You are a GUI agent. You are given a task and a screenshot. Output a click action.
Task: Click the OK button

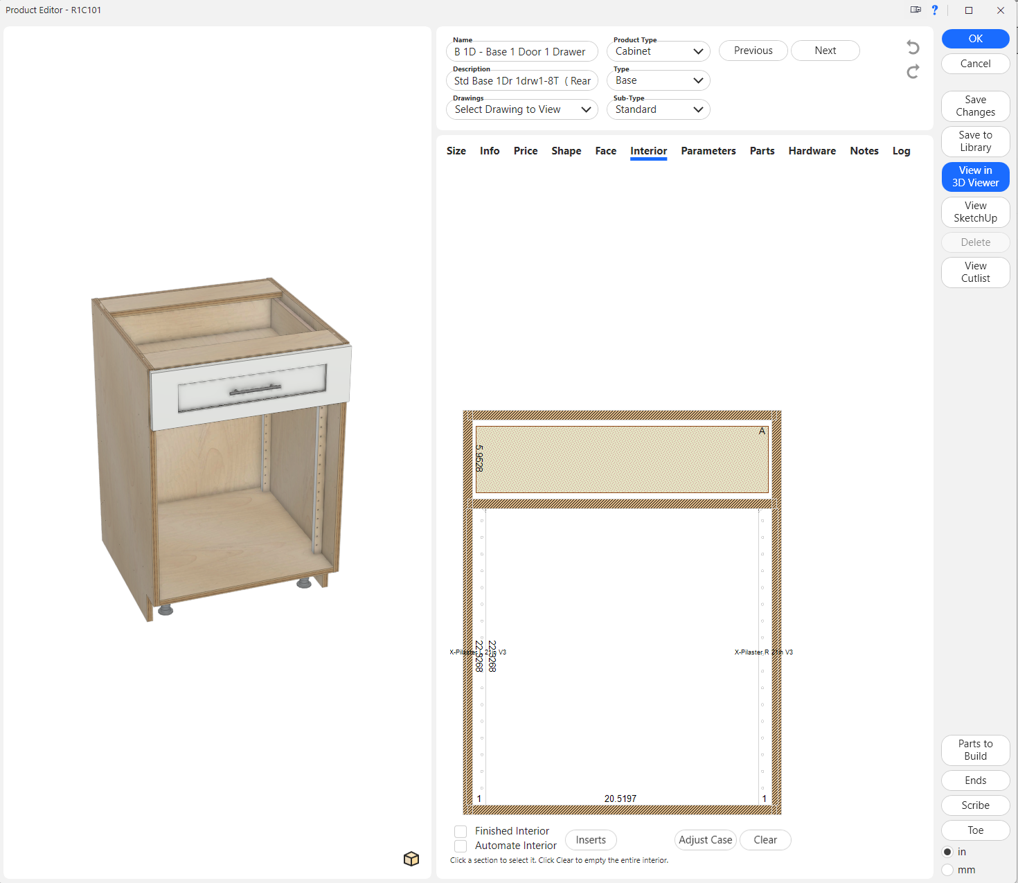tap(976, 39)
